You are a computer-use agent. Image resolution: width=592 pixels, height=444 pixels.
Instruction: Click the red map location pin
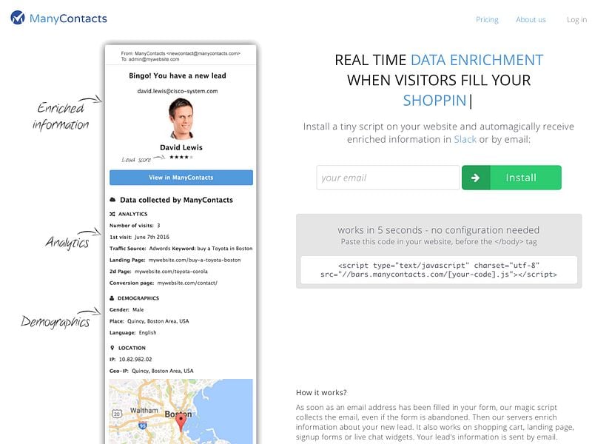[181, 422]
